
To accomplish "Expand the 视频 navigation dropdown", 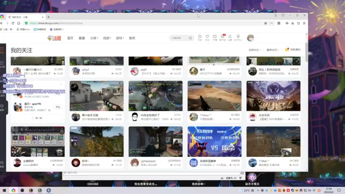I will (x=107, y=38).
